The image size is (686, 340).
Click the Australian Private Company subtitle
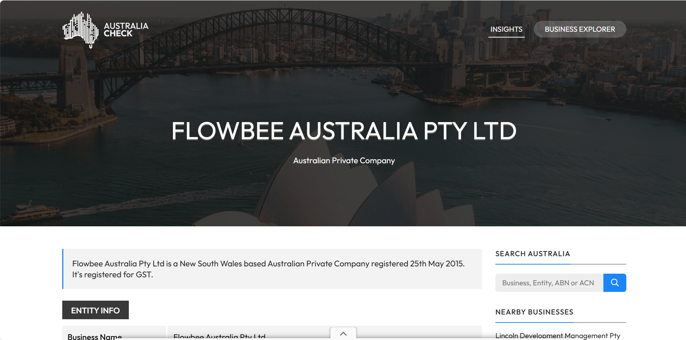(x=344, y=161)
